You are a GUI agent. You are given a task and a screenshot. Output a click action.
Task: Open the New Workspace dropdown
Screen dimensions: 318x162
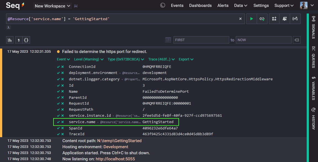(52, 6)
